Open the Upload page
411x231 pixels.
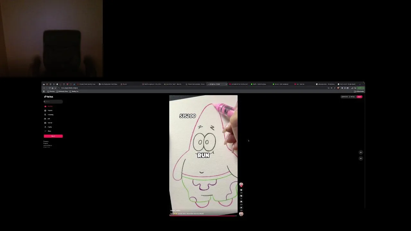coord(49,123)
